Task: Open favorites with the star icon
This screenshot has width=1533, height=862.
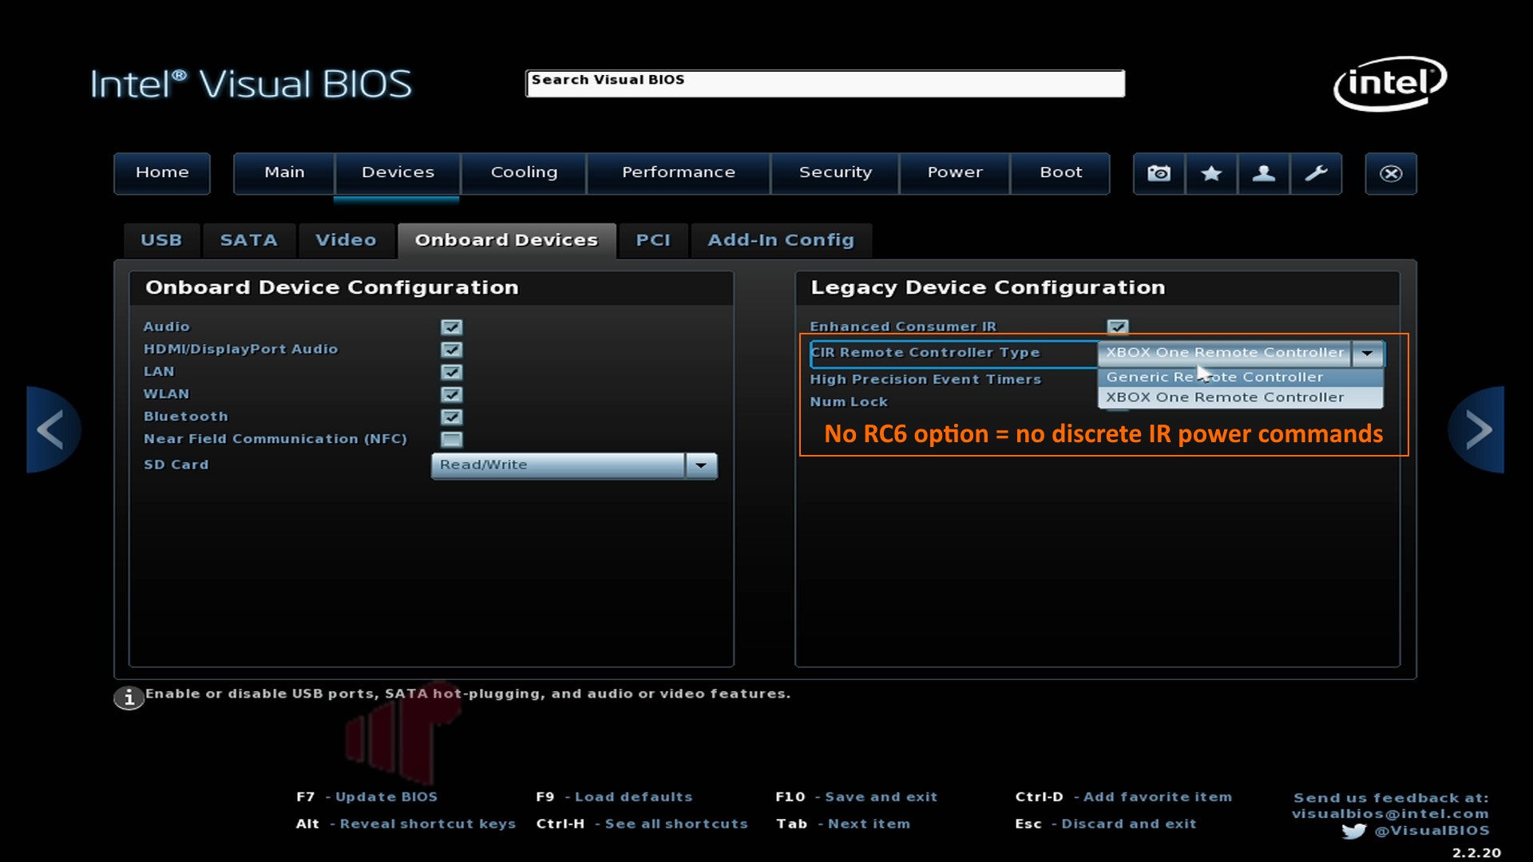Action: [x=1211, y=173]
